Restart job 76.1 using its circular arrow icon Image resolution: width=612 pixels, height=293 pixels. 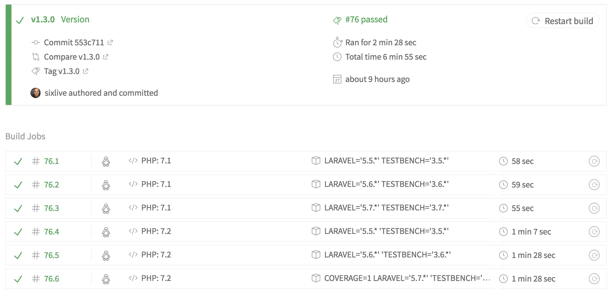pos(594,161)
